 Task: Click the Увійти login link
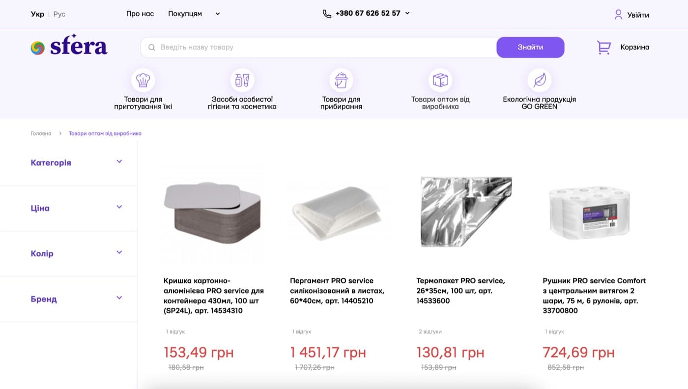638,15
